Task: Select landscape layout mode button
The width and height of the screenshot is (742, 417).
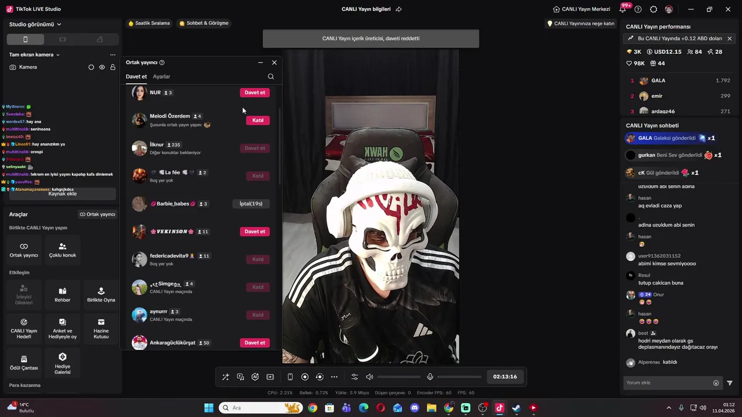Action: click(x=63, y=39)
